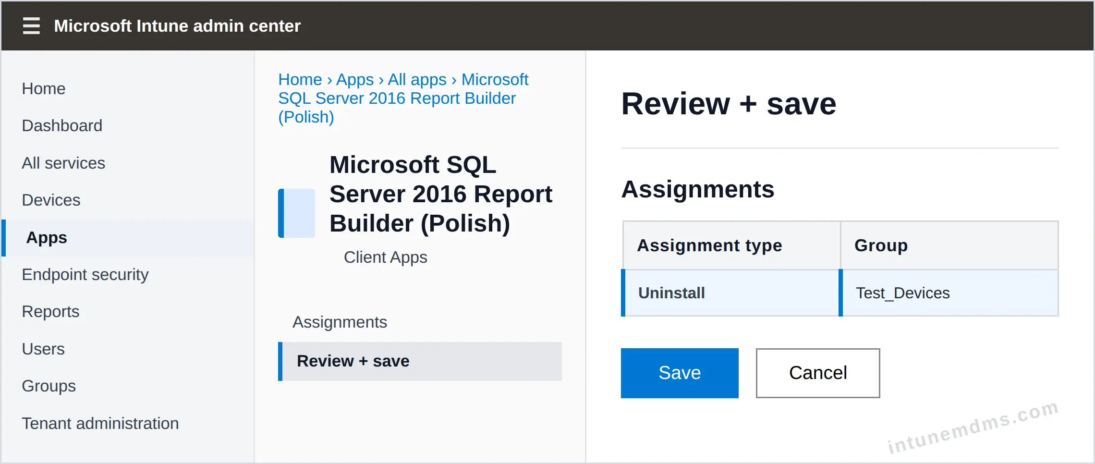Click the Apps breadcrumb link
Viewport: 1095px width, 464px height.
[x=355, y=79]
